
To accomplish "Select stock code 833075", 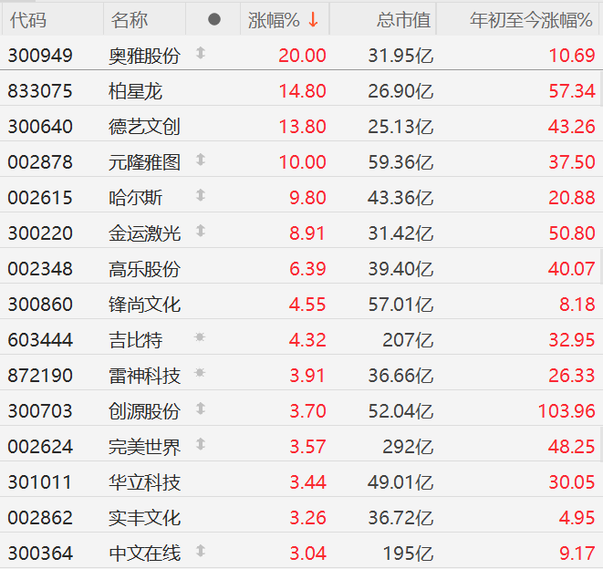I will point(40,91).
